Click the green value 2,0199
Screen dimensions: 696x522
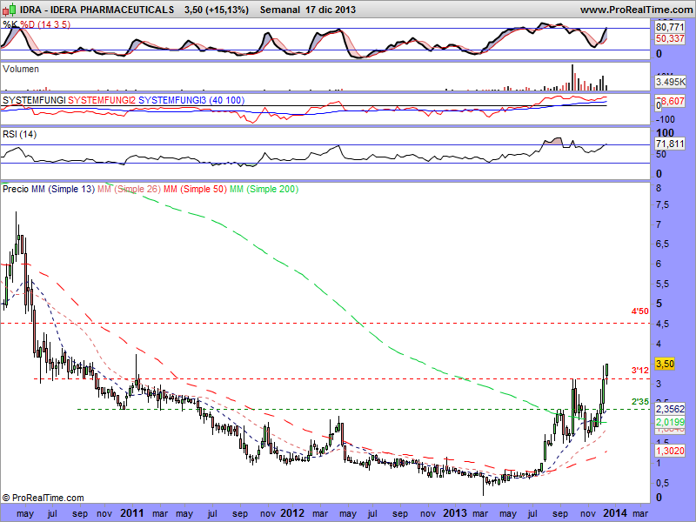pos(670,422)
